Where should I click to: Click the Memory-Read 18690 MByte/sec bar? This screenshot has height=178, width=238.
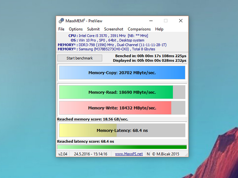[x=122, y=92]
